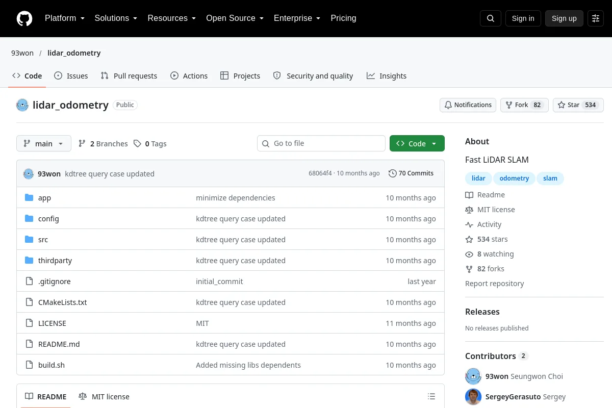Open appearance settings icon in header

click(x=596, y=18)
